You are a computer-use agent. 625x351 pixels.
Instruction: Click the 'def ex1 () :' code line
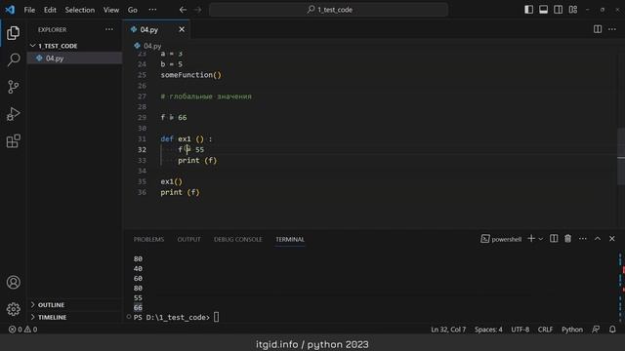(187, 138)
